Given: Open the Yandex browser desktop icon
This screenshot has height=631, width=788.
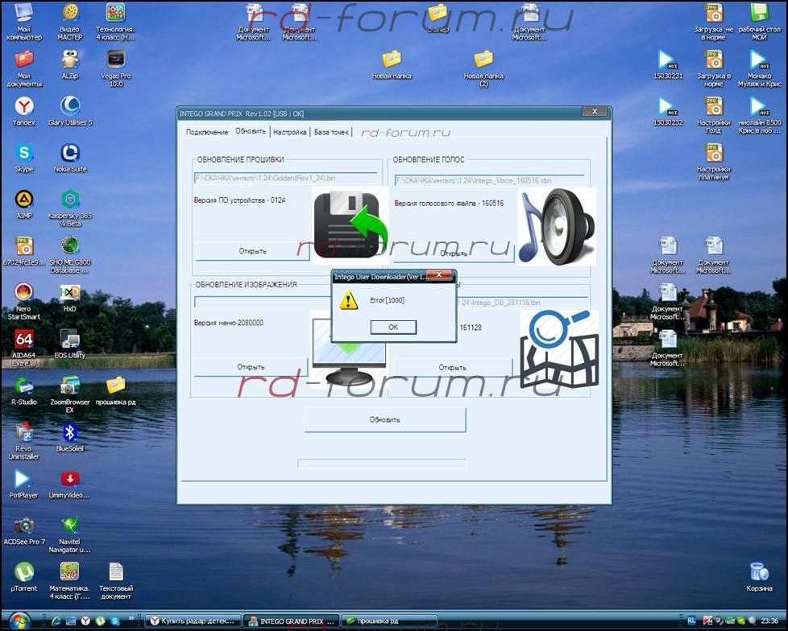Looking at the screenshot, I should coord(24,107).
